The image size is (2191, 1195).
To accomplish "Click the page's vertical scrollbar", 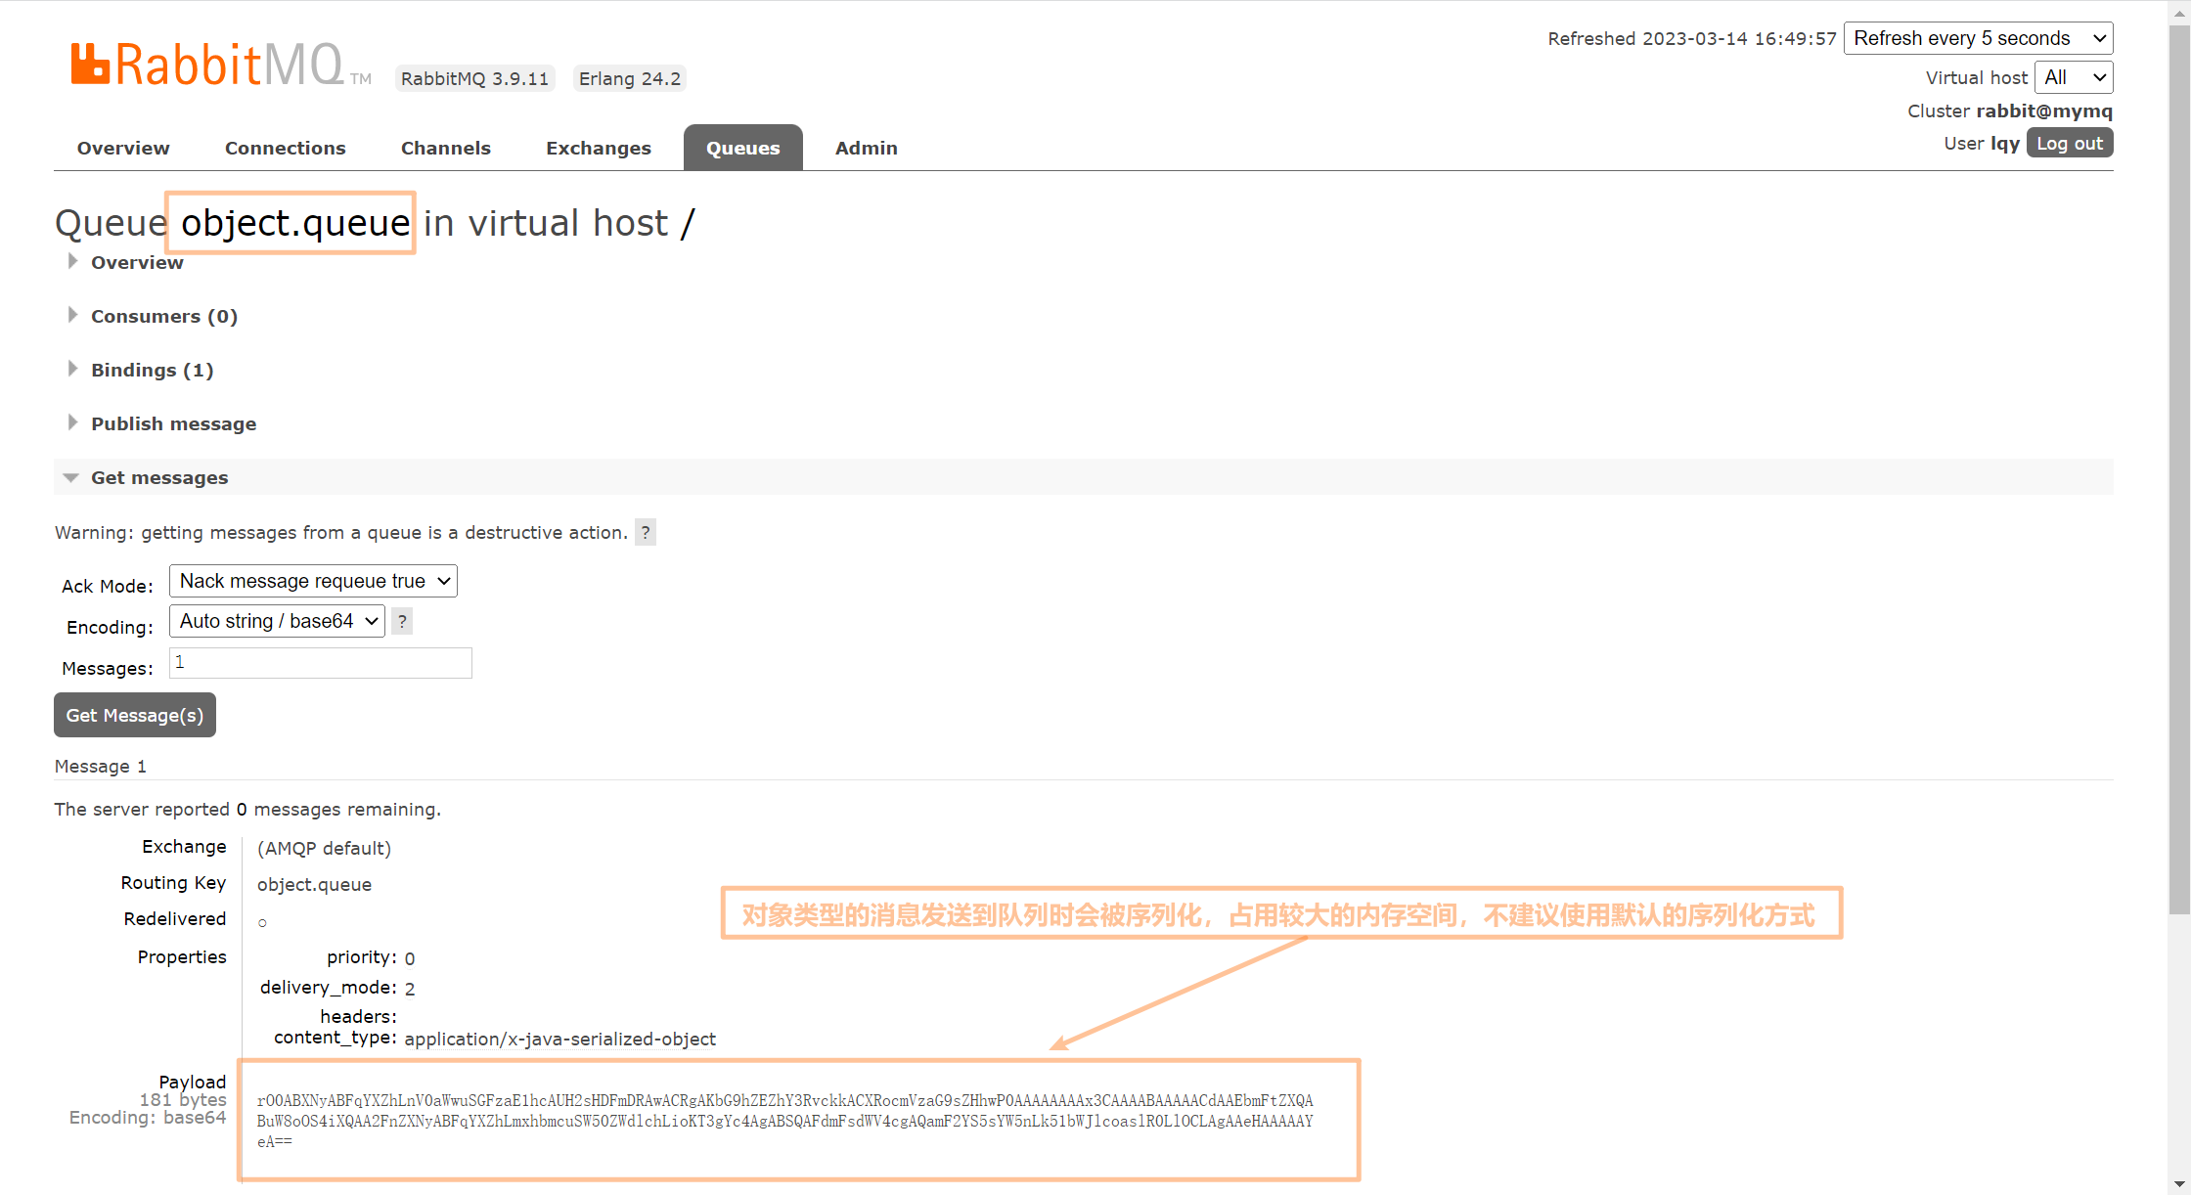I will pos(2178,469).
